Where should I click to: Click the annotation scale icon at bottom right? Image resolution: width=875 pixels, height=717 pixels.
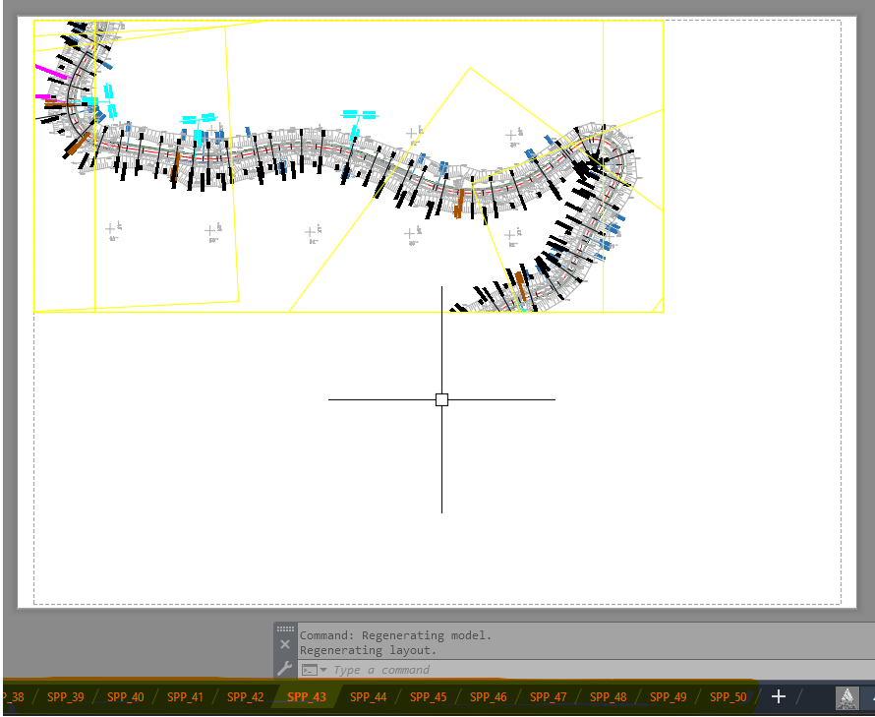[846, 697]
